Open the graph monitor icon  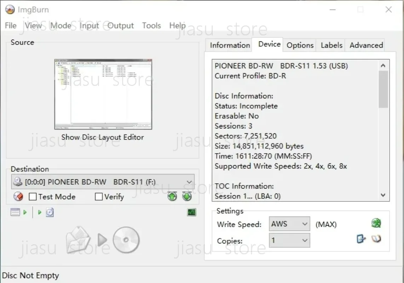pyautogui.click(x=191, y=212)
